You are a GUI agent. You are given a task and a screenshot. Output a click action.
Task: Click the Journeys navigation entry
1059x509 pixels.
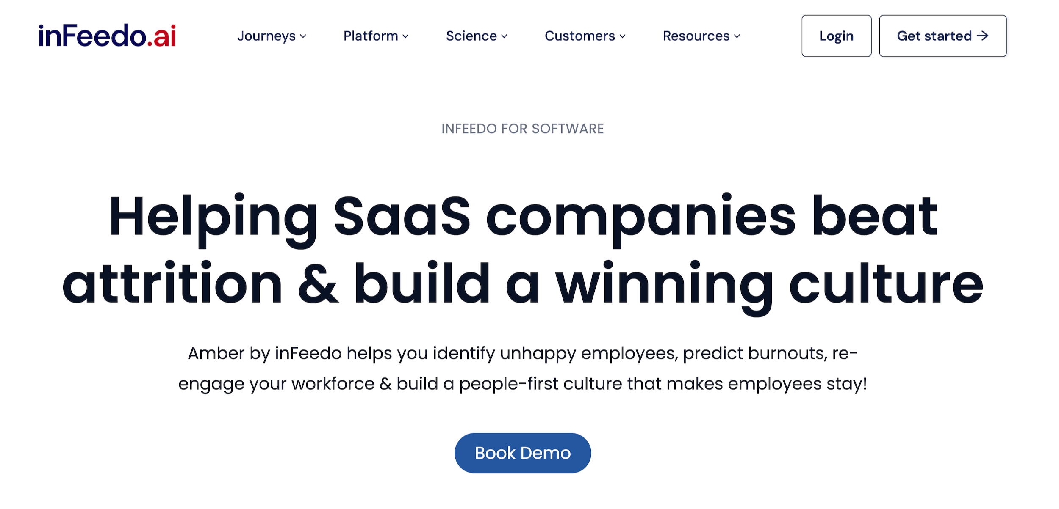[x=267, y=36]
